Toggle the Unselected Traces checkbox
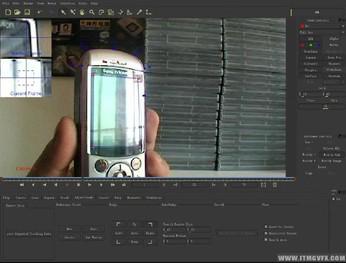Image resolution: width=346 pixels, height=263 pixels. [266, 233]
